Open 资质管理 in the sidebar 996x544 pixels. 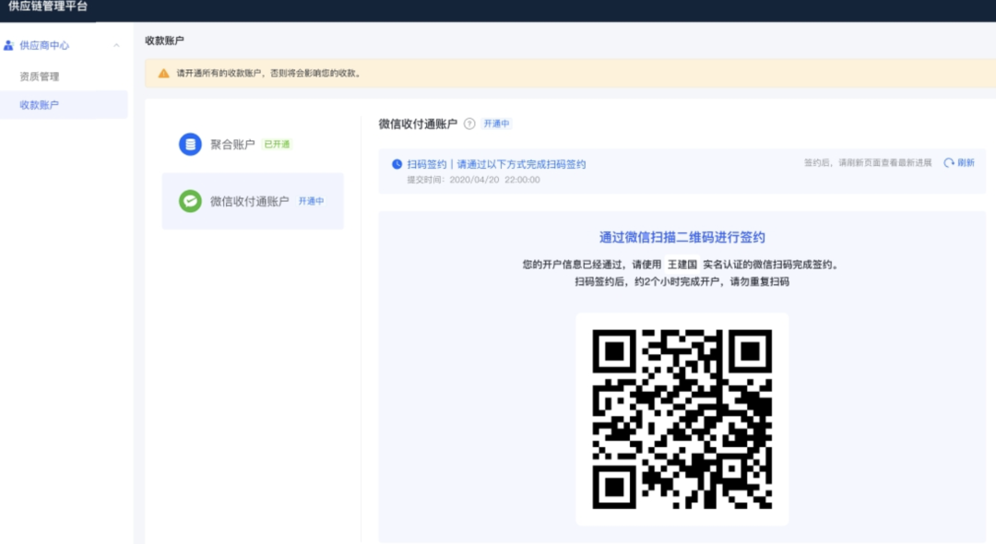(40, 77)
